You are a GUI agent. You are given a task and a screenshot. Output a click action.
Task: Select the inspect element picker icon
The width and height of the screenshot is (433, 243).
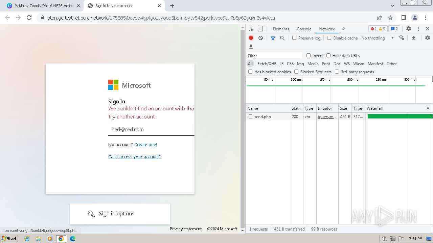click(x=251, y=29)
